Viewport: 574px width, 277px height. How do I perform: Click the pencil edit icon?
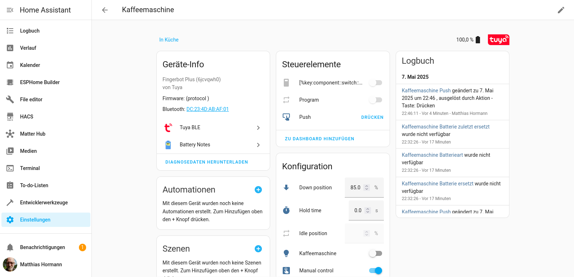[561, 10]
